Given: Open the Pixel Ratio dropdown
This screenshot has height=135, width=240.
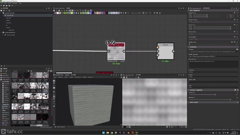Looking at the screenshot, I should tap(213, 34).
